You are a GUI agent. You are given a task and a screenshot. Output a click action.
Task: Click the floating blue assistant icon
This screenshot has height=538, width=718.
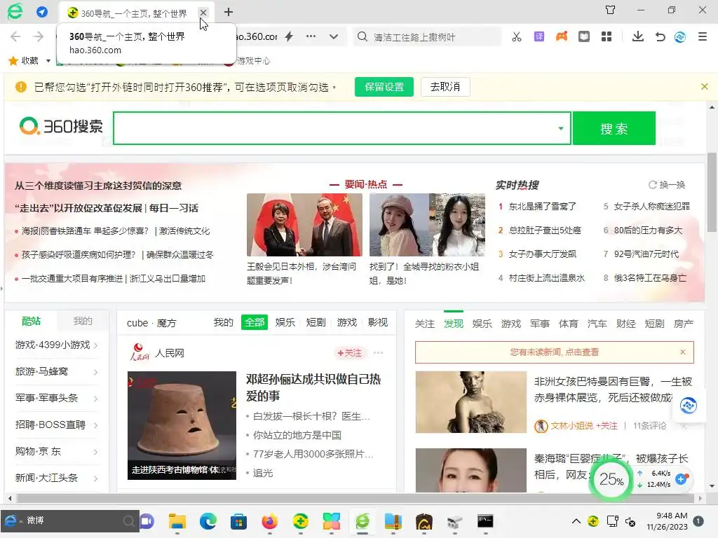pyautogui.click(x=688, y=406)
